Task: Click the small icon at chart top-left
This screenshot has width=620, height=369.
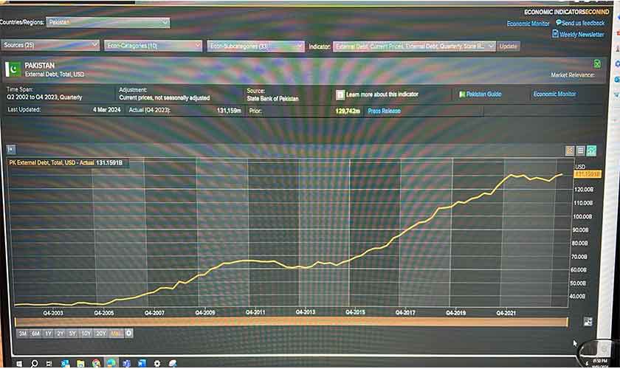Action: tap(10, 149)
